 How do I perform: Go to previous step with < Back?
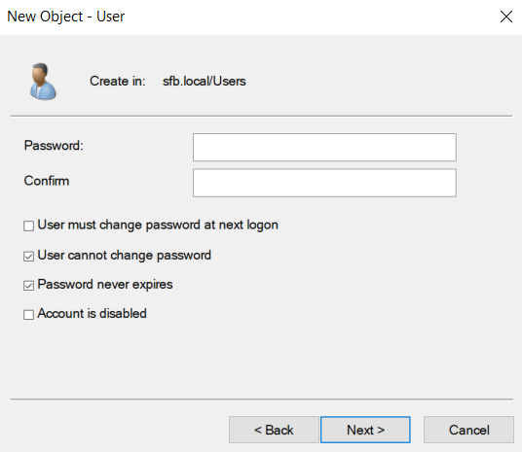(x=274, y=430)
